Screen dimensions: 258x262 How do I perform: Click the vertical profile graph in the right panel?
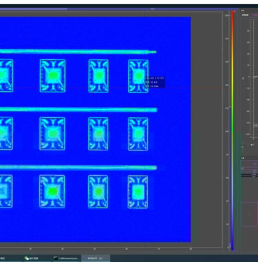pos(253,79)
